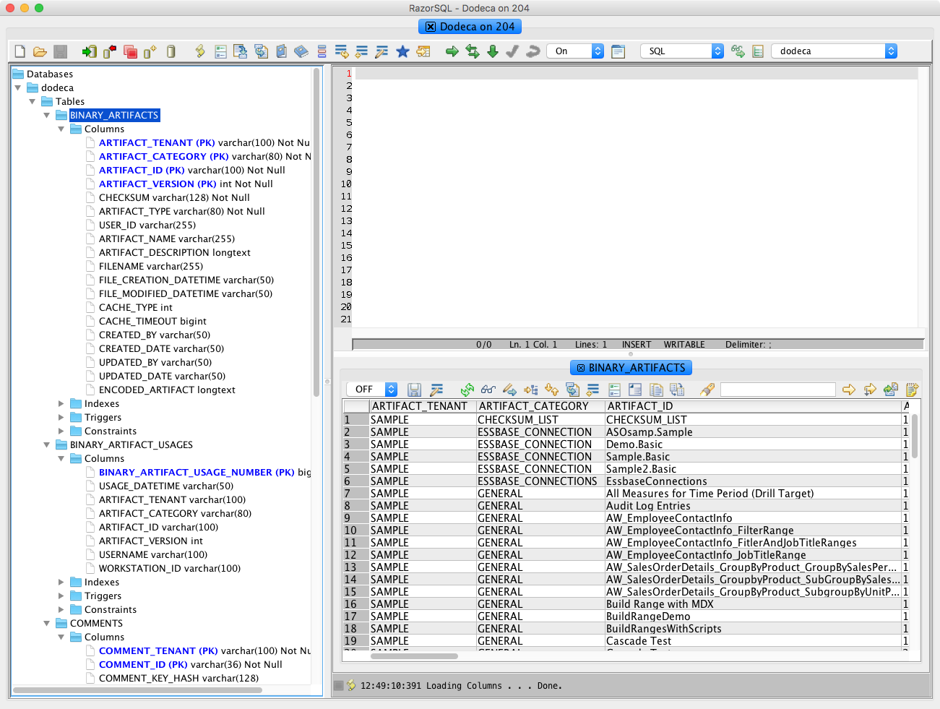Viewport: 940px width, 709px height.
Task: Click the yellow note icon ending the results toolbar
Action: (912, 390)
